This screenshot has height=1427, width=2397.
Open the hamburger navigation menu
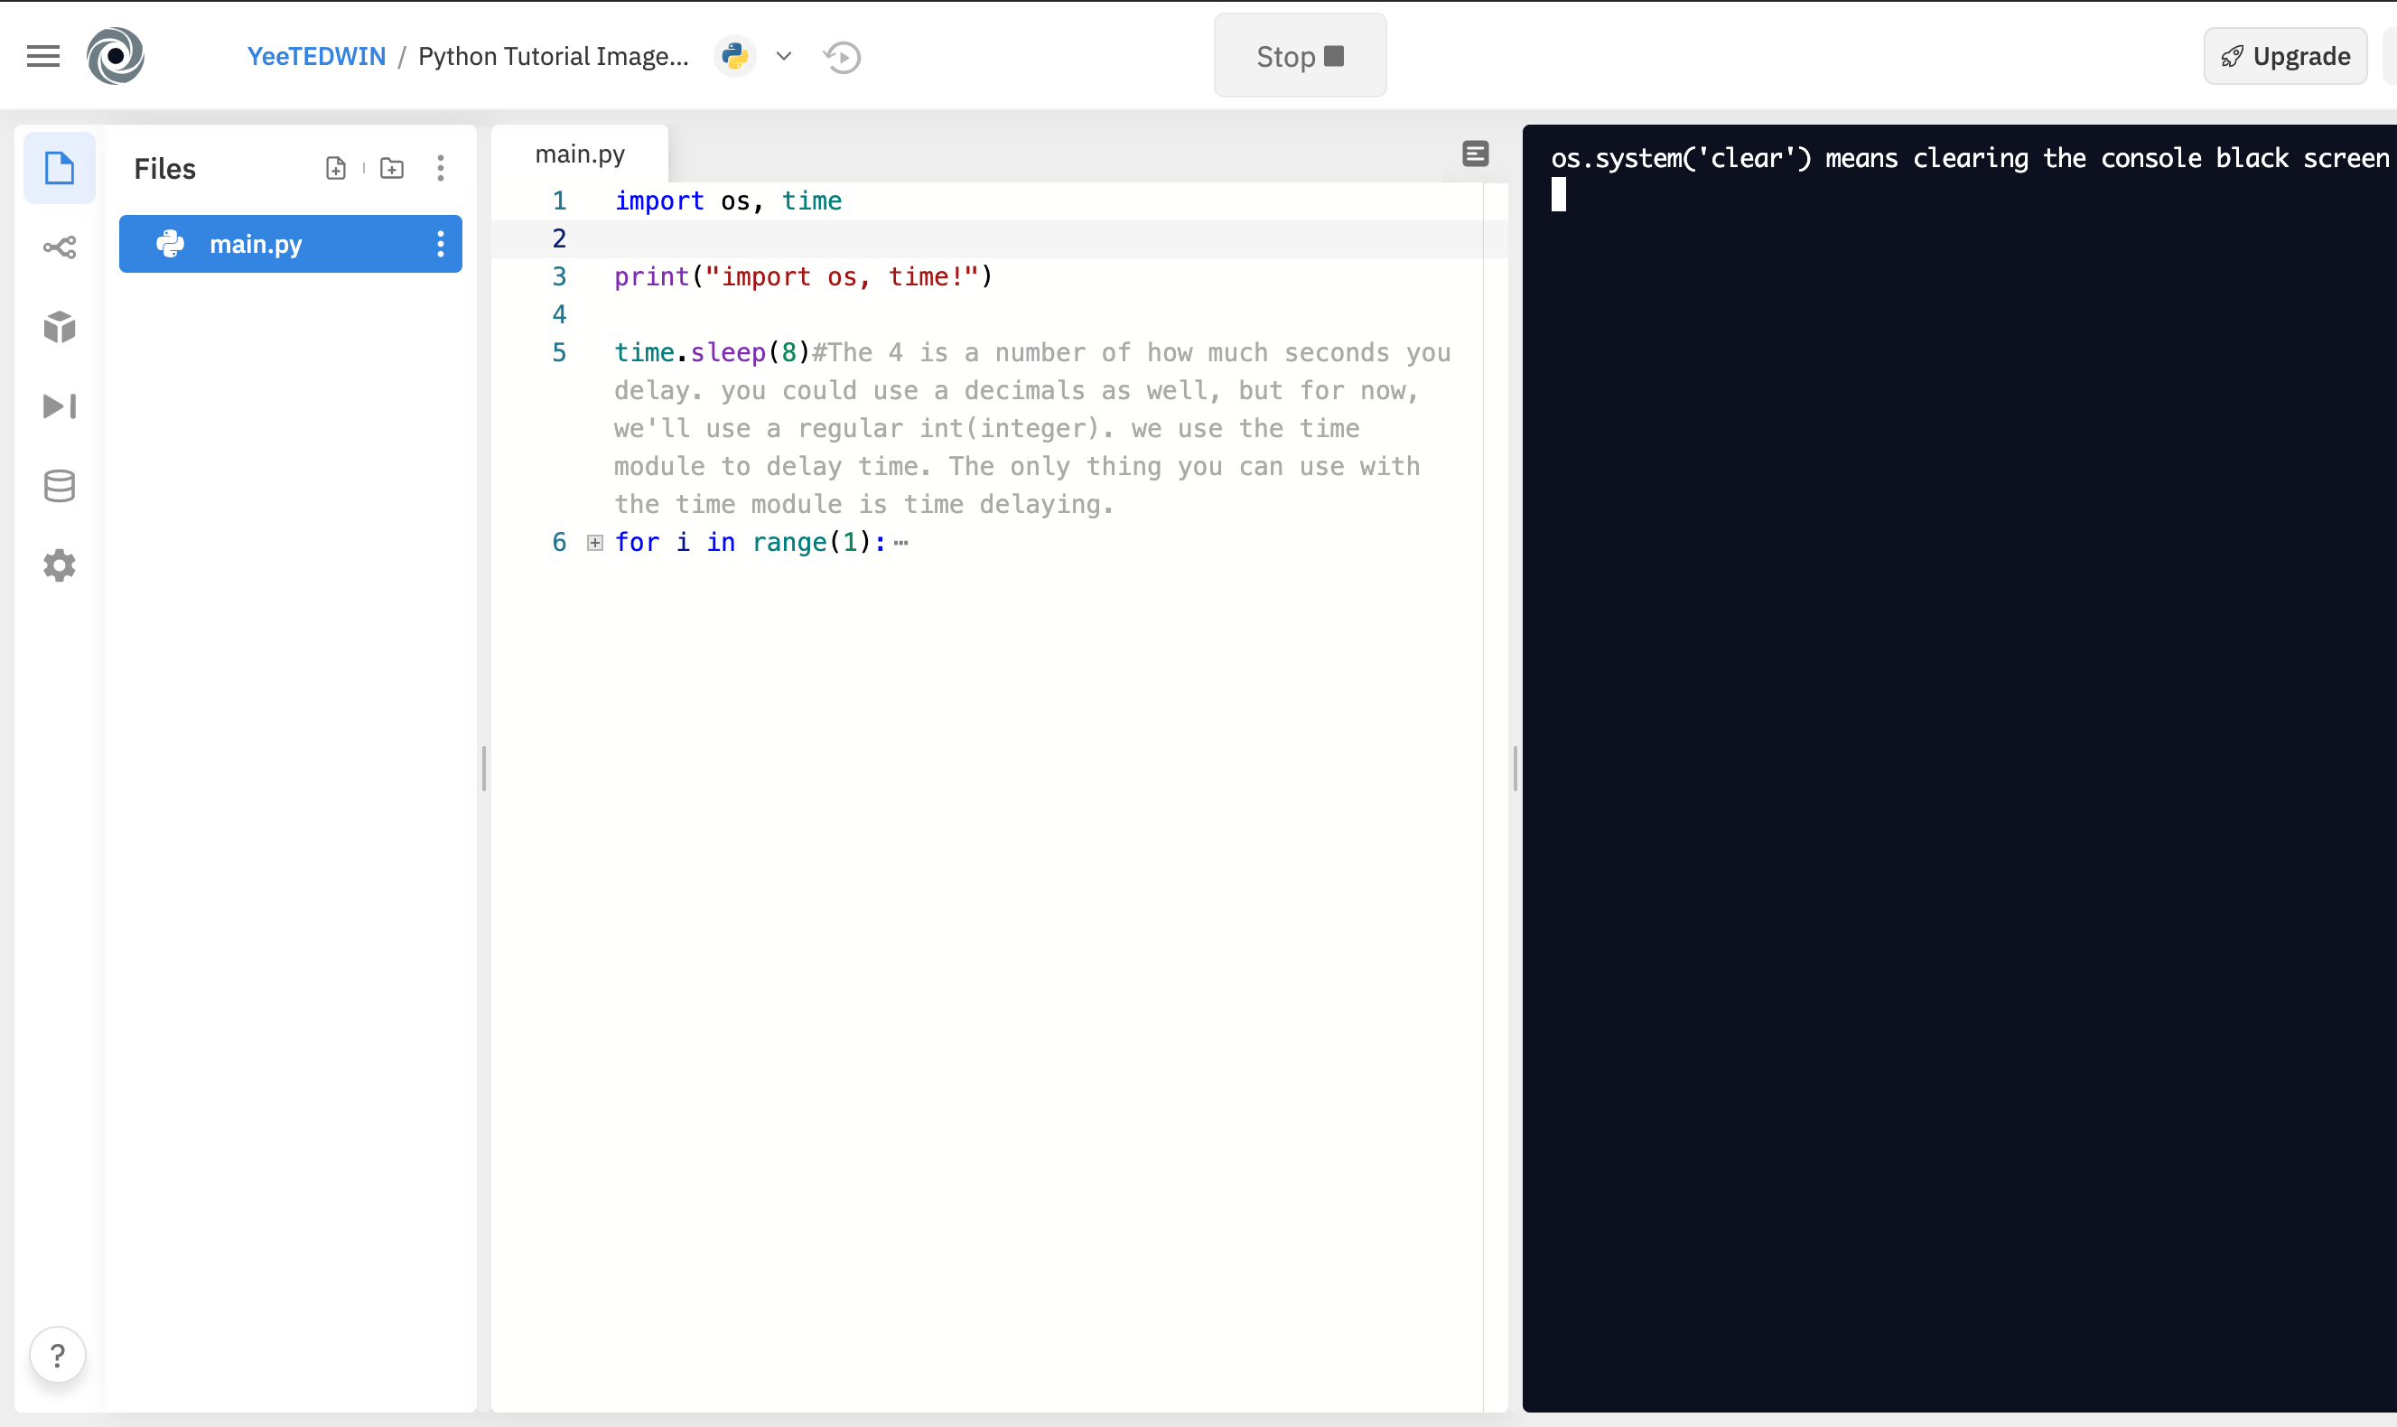tap(42, 55)
